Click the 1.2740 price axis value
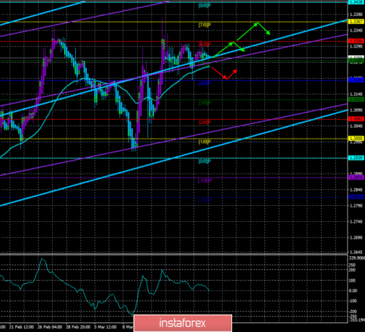365x332 pixels. (356, 222)
